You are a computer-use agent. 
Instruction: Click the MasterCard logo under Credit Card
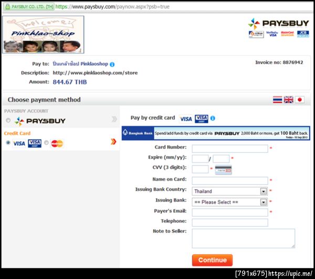[x=57, y=143]
